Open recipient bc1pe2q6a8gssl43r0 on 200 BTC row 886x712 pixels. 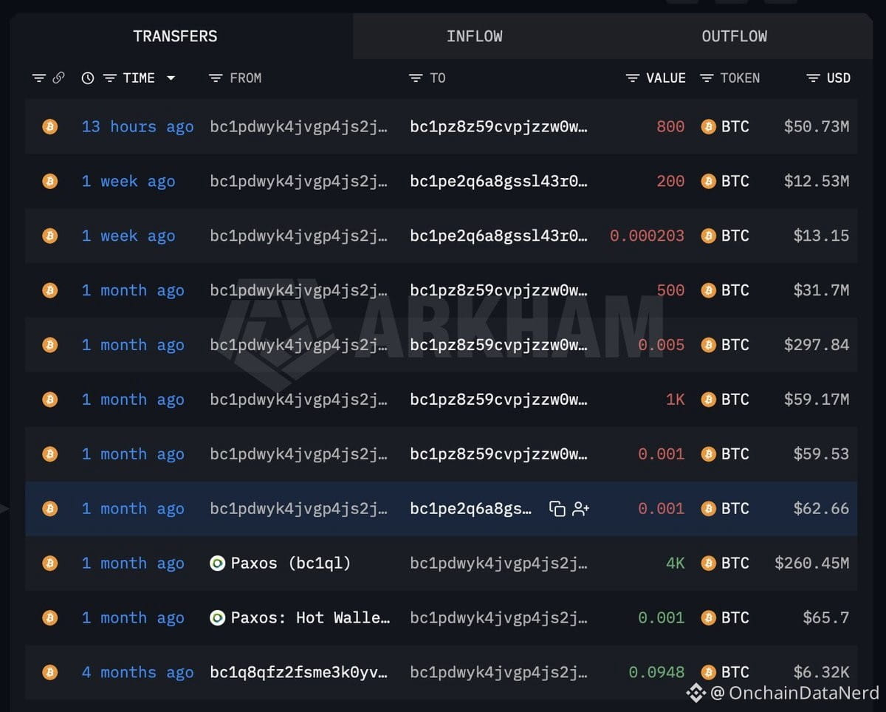pyautogui.click(x=498, y=181)
